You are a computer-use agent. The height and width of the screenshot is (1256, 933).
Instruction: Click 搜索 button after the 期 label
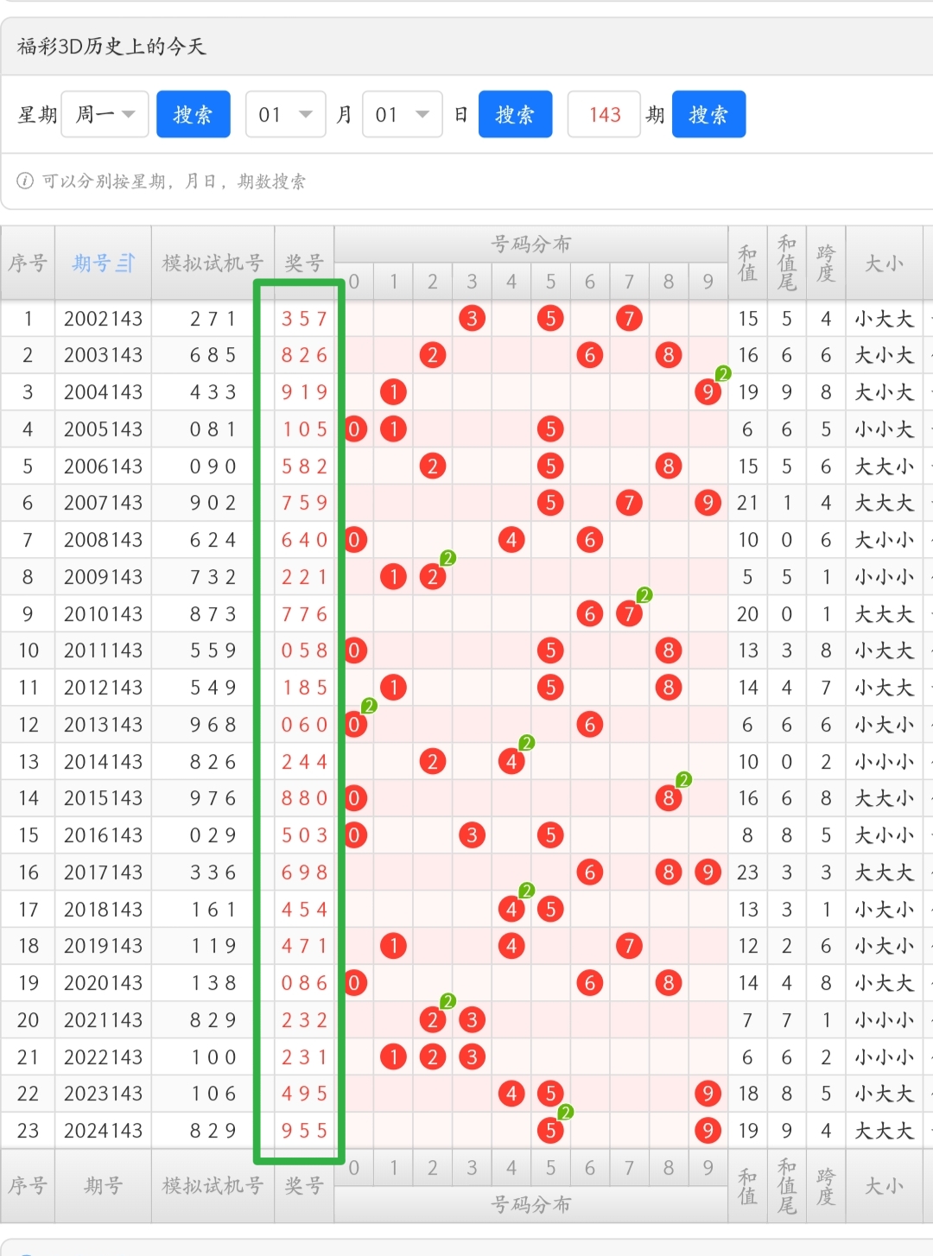coord(709,114)
